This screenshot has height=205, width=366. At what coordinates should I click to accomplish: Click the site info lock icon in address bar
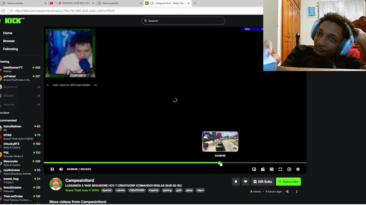click(x=11, y=11)
